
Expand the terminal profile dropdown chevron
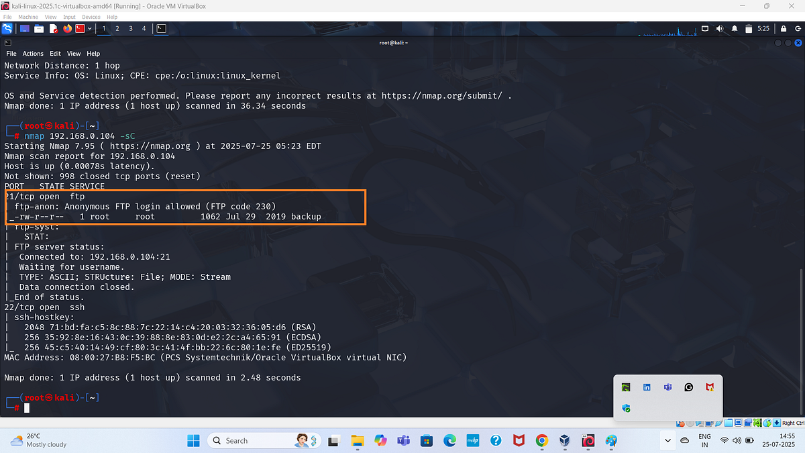point(89,28)
